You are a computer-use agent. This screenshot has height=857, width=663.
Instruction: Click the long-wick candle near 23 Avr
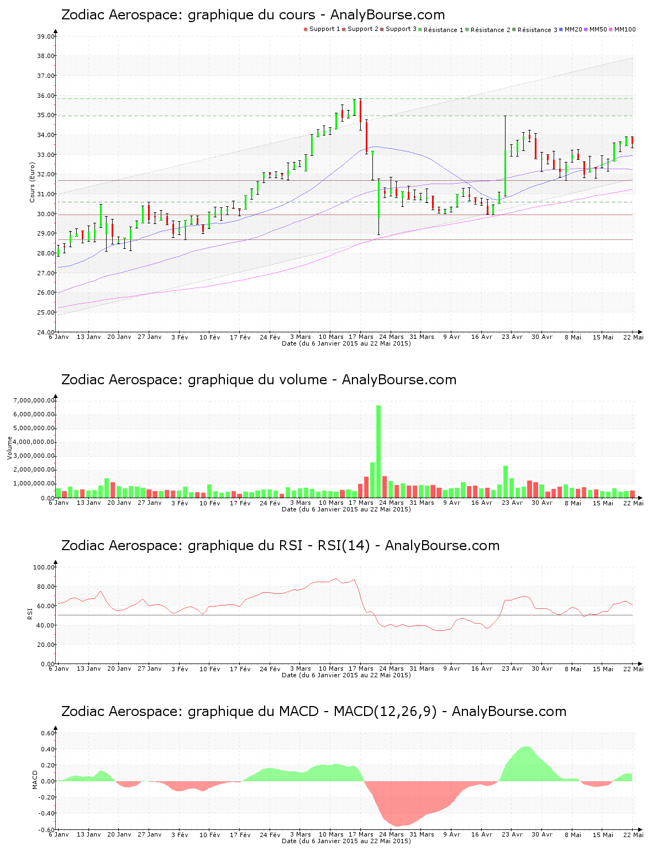pos(505,156)
